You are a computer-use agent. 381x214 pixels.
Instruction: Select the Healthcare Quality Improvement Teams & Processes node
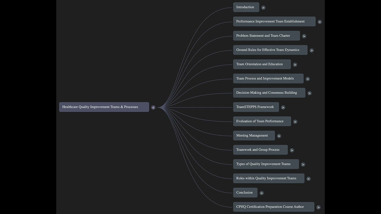click(104, 107)
